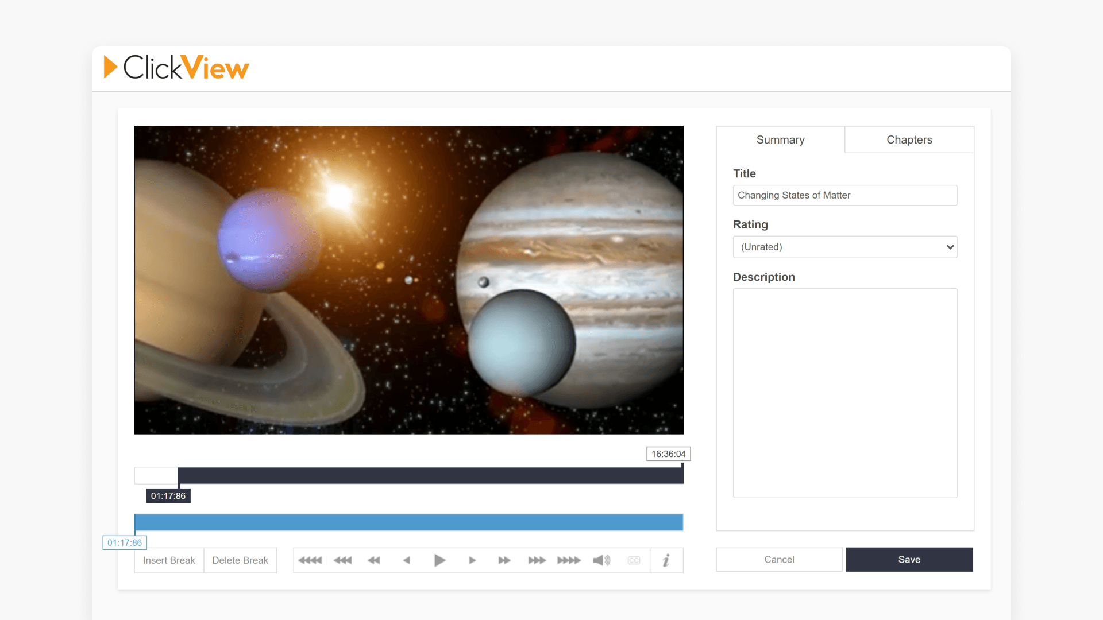Mute audio using the speaker icon
The image size is (1103, 620).
pyautogui.click(x=601, y=560)
